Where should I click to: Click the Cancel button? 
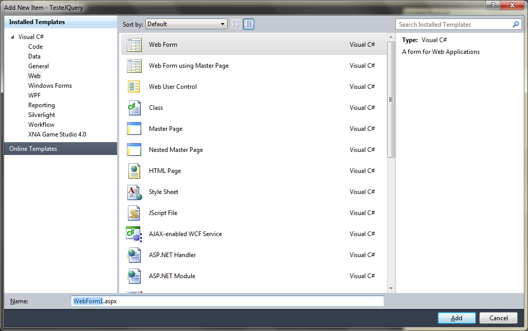click(498, 318)
